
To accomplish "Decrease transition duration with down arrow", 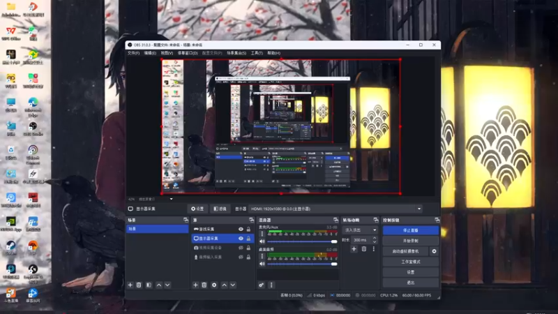I will [x=374, y=242].
